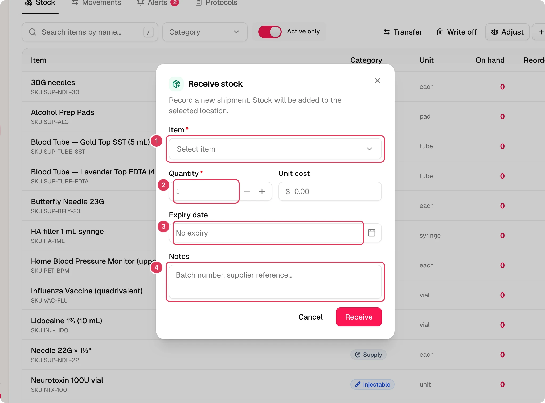Decrease quantity with the minus button
545x403 pixels.
tap(247, 191)
